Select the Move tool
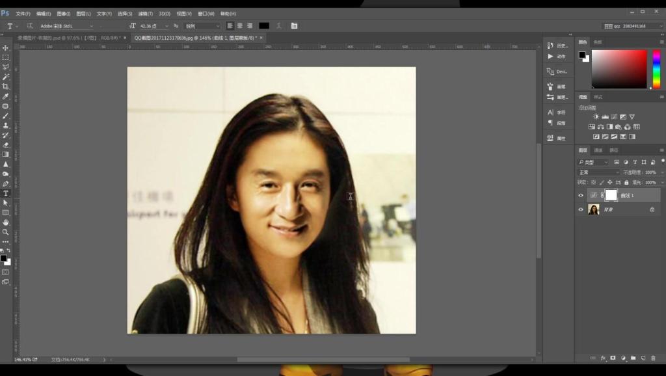 point(5,47)
